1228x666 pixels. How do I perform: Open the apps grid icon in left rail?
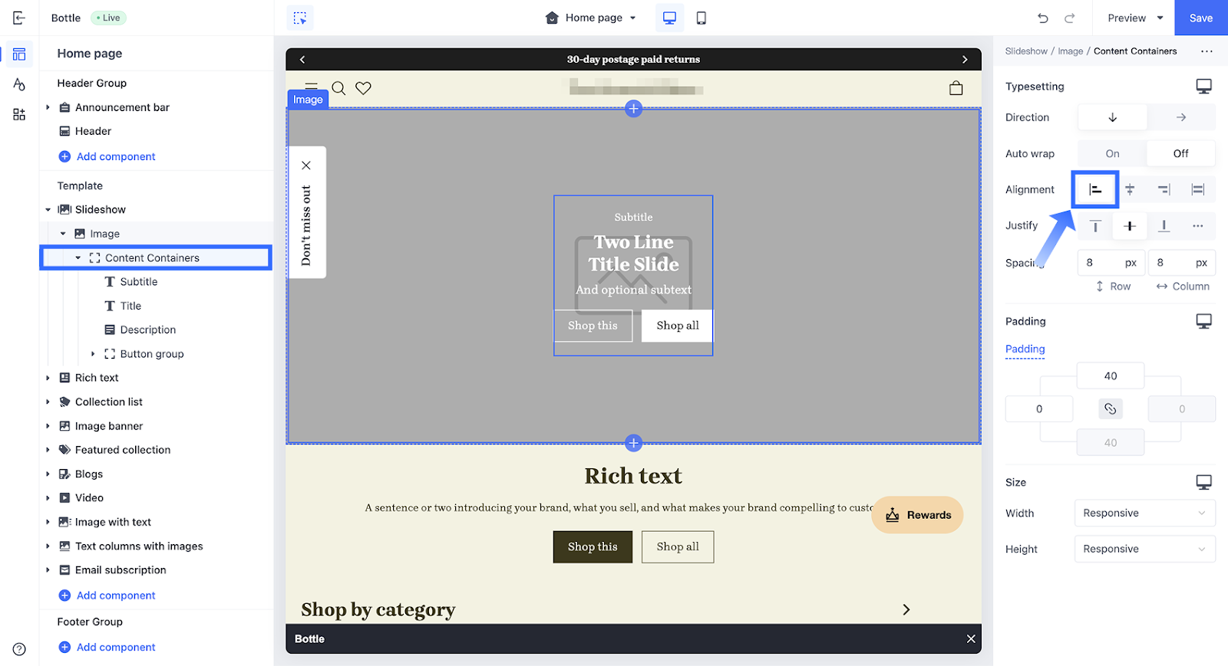19,114
